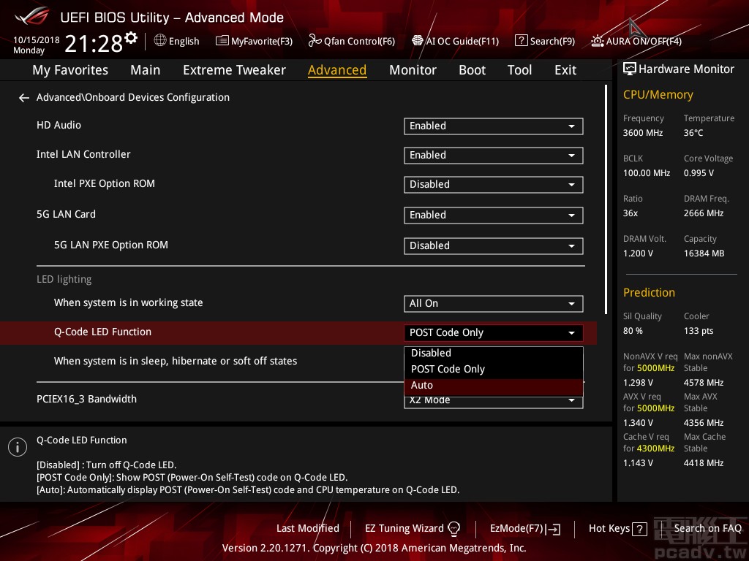The width and height of the screenshot is (749, 561).
Task: Switch to EZ Mode with the F7 icon
Action: click(x=524, y=528)
